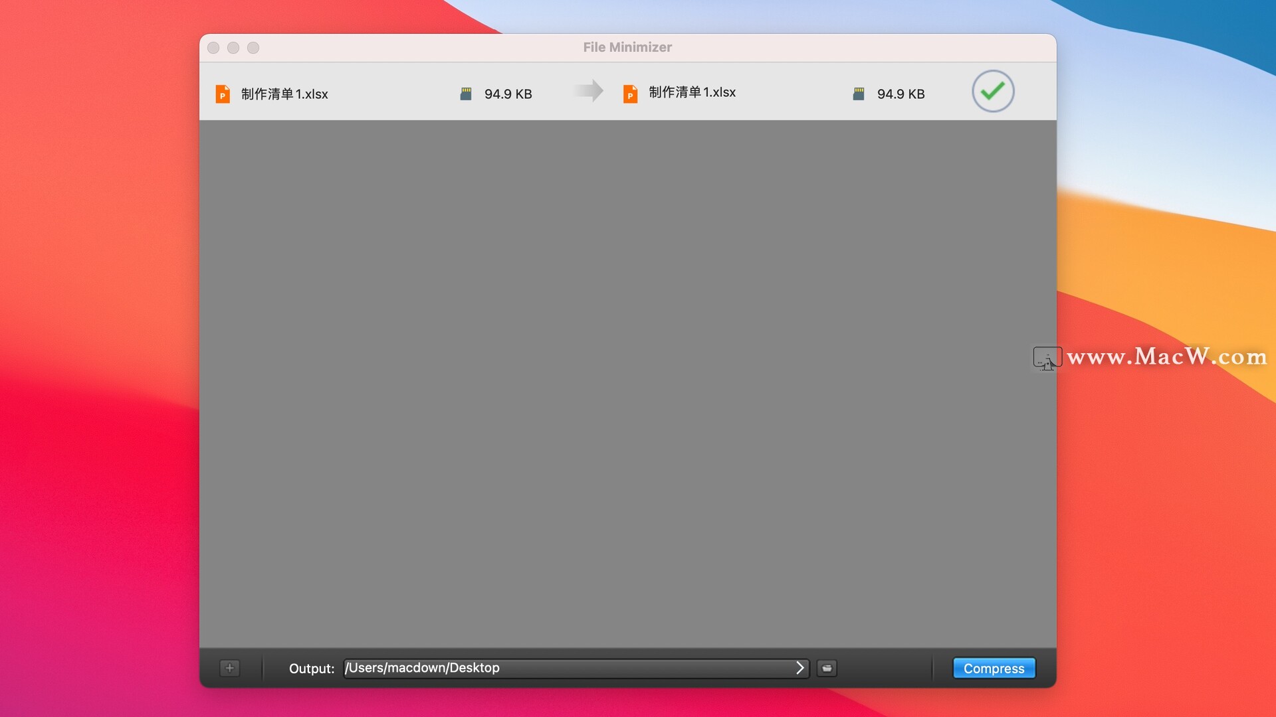This screenshot has height=717, width=1276.
Task: Click the original 94.9 KB size value
Action: coord(508,94)
